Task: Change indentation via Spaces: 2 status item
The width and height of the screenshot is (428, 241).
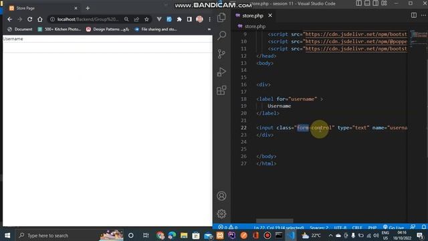Action: [x=319, y=228]
